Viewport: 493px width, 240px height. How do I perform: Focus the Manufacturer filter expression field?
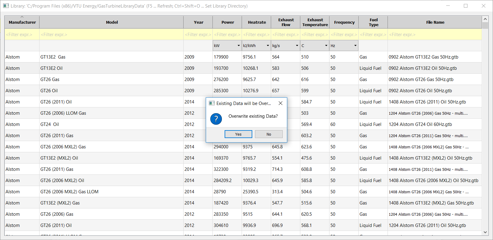[22, 35]
